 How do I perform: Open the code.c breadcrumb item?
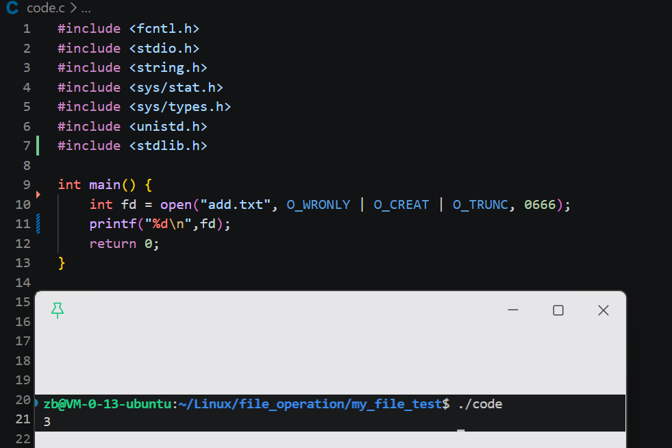(45, 8)
